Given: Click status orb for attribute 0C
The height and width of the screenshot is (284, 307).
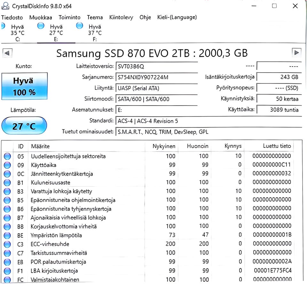Looking at the screenshot, I should click(x=7, y=174).
